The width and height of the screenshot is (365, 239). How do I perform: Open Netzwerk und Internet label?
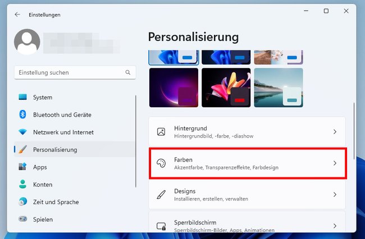(x=63, y=132)
